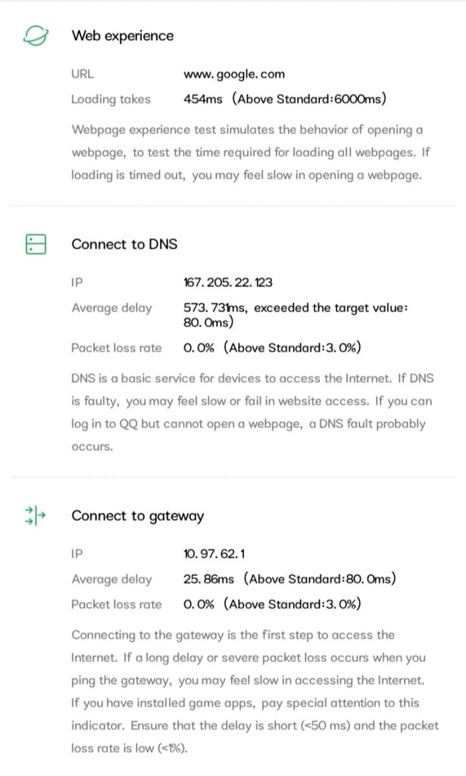
Task: Tap the DNS packet loss 0.0% value
Action: 272,348
